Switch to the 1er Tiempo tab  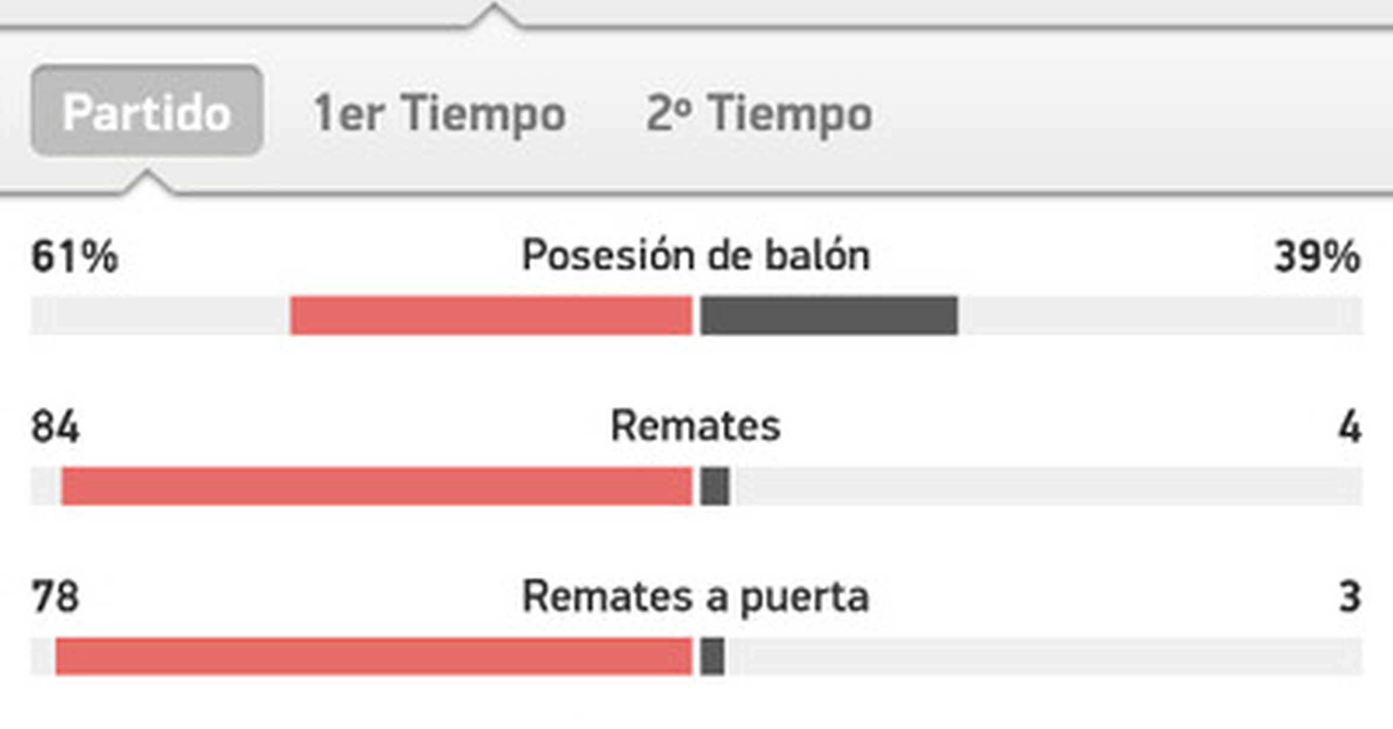[439, 113]
